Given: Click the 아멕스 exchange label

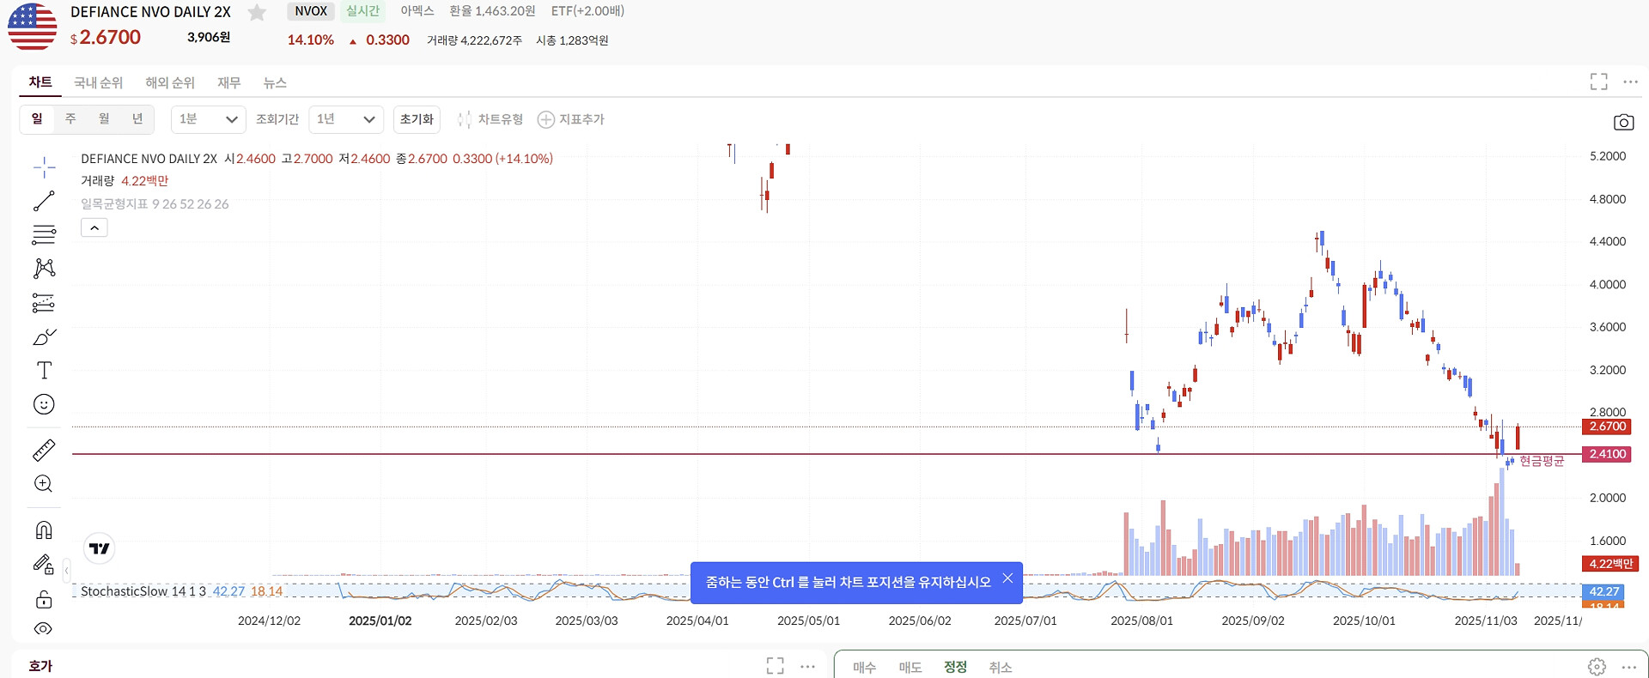Looking at the screenshot, I should click(417, 11).
